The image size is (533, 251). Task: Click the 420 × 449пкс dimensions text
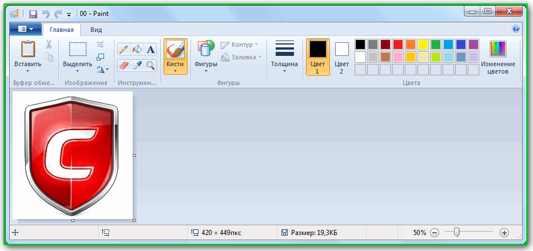[x=222, y=233]
